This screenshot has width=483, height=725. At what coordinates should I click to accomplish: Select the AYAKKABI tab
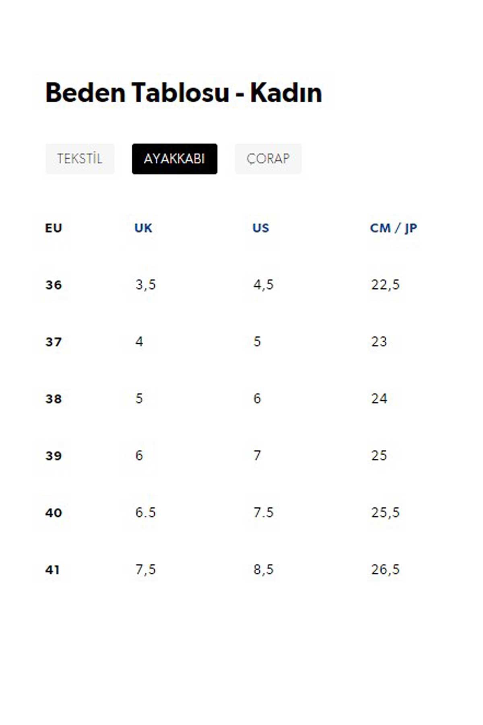pyautogui.click(x=174, y=159)
